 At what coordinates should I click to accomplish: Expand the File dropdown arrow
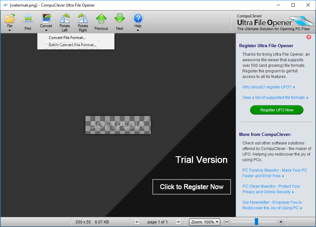(9, 30)
